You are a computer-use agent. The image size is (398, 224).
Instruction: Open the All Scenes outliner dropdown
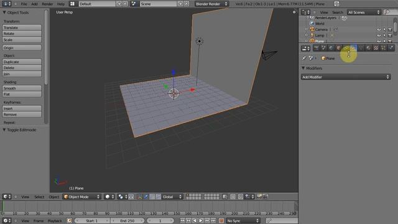pyautogui.click(x=364, y=12)
